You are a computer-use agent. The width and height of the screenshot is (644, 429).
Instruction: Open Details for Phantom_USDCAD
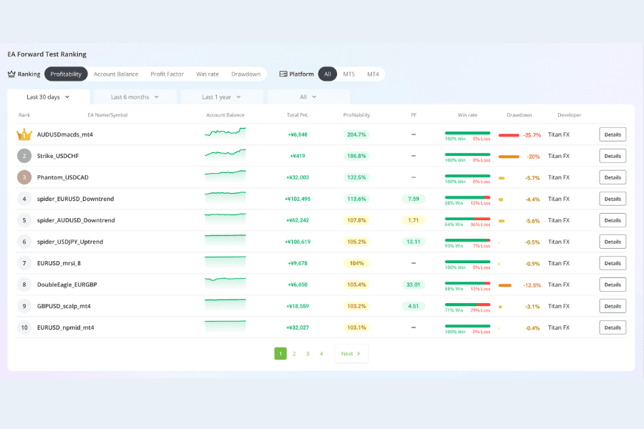click(x=613, y=177)
